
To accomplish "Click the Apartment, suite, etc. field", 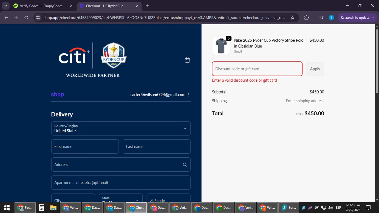I will point(121,183).
